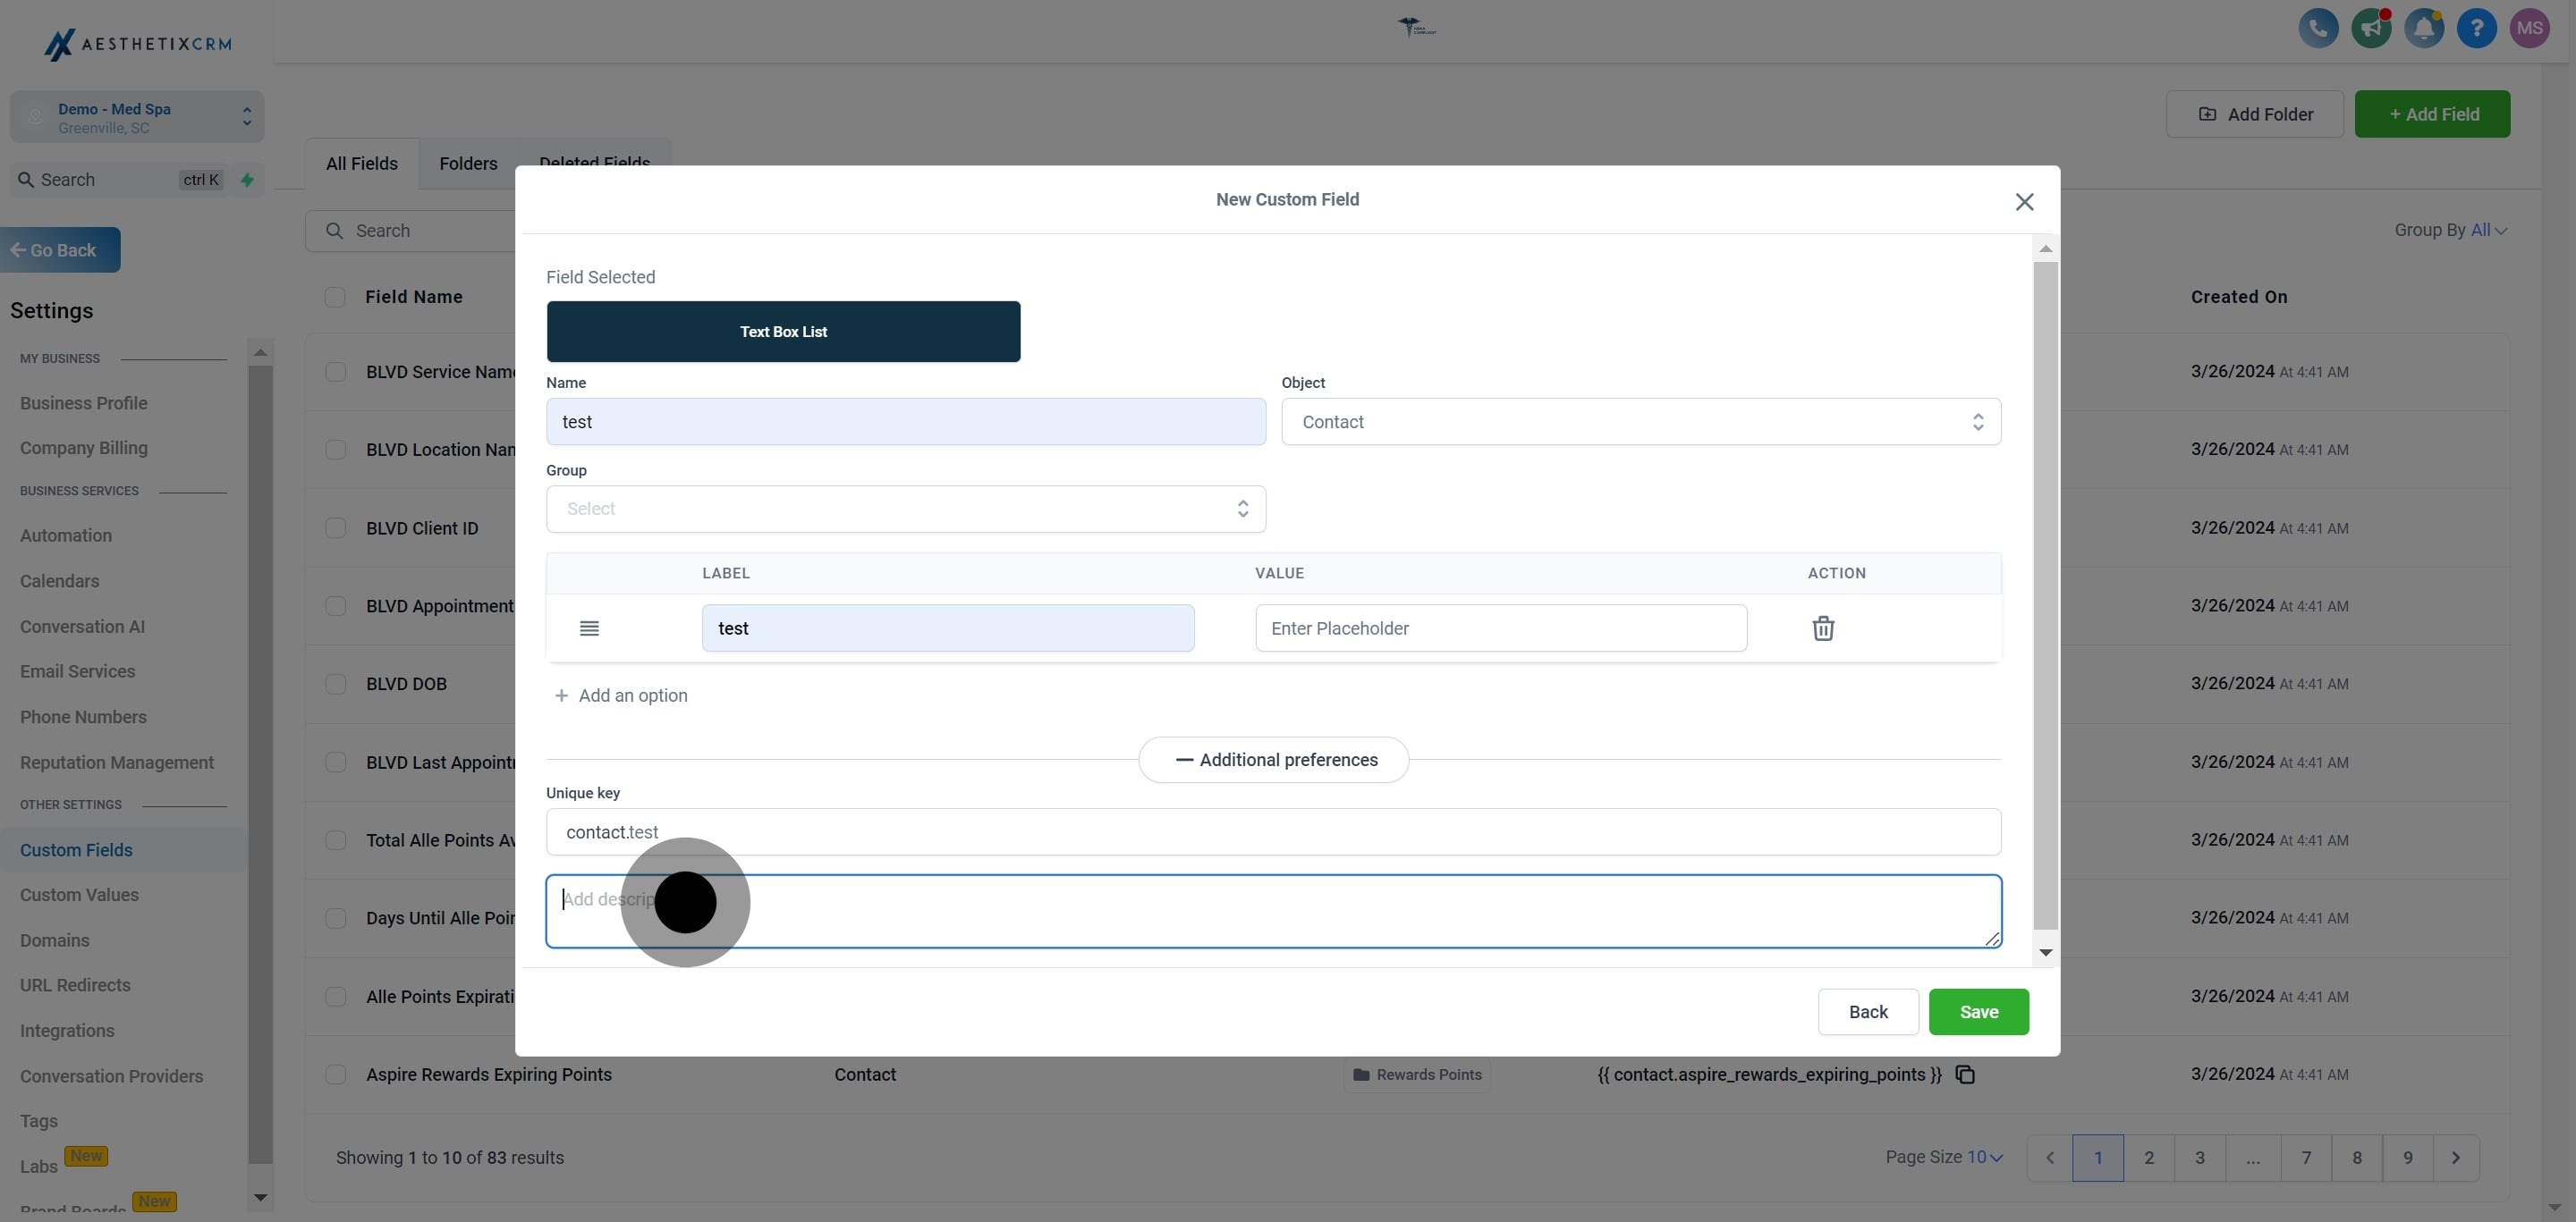The image size is (2576, 1222).
Task: Click the lightning bolt quick actions icon
Action: pyautogui.click(x=247, y=180)
